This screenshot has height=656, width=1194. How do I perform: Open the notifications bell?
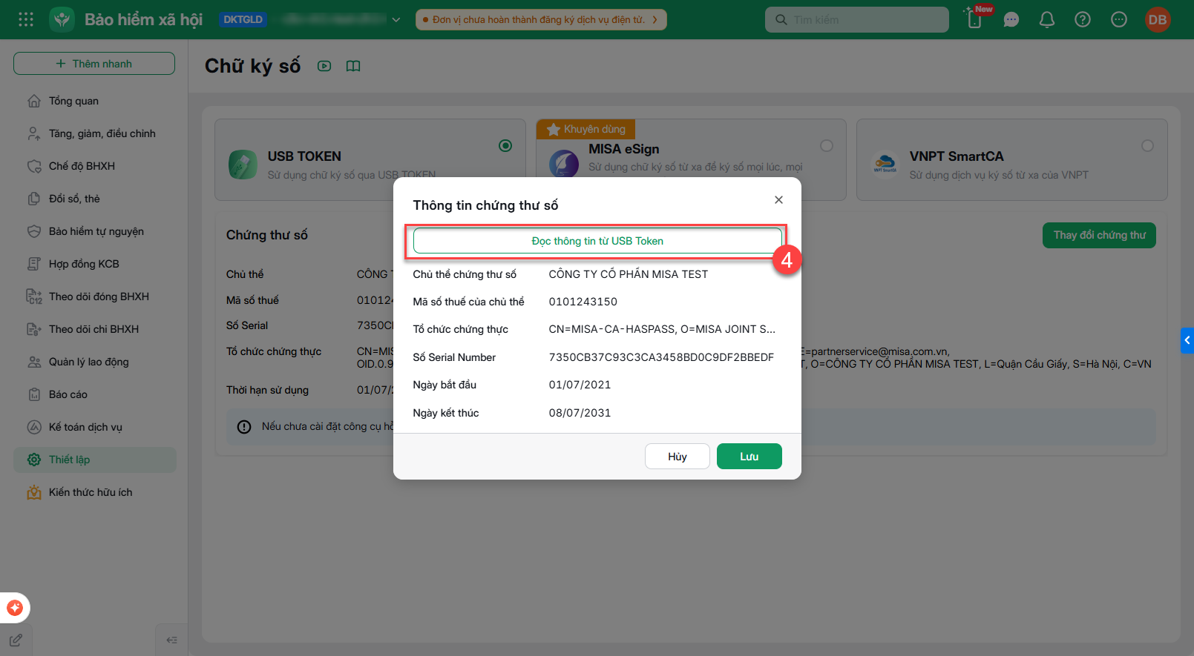(x=1047, y=20)
